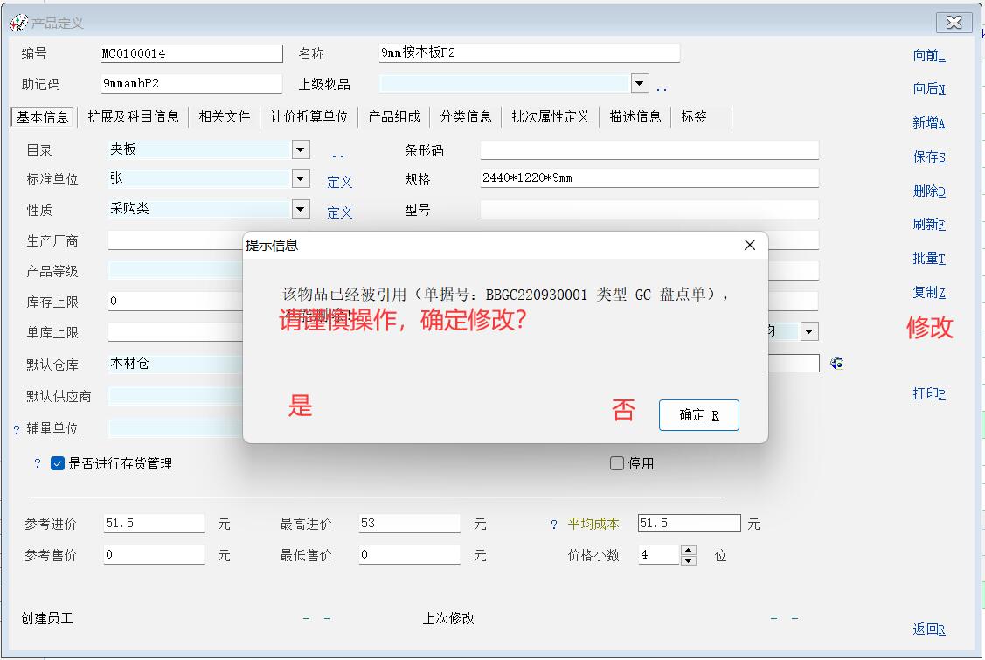The image size is (985, 660).
Task: Open the 产品组成 tab
Action: pyautogui.click(x=394, y=116)
